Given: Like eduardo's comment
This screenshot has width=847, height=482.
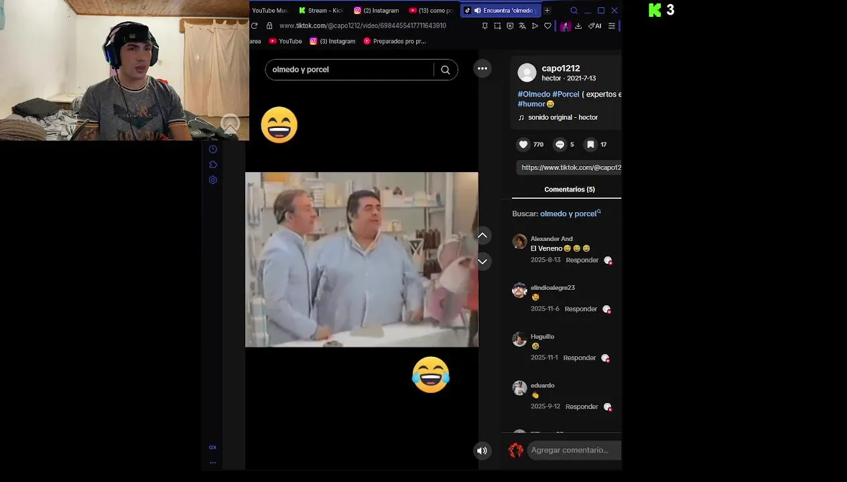Looking at the screenshot, I should pyautogui.click(x=607, y=407).
